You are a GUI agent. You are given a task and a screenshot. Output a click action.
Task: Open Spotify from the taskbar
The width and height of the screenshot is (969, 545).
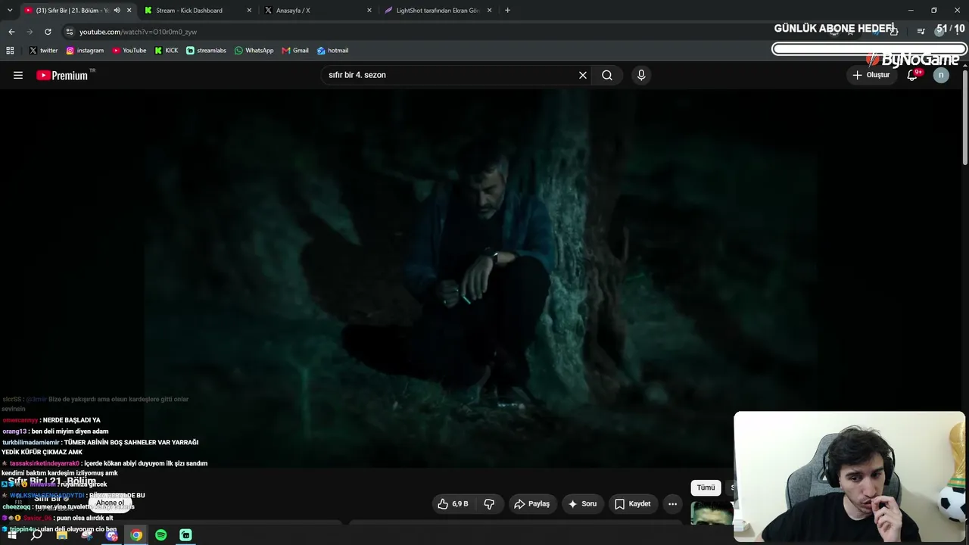point(161,535)
